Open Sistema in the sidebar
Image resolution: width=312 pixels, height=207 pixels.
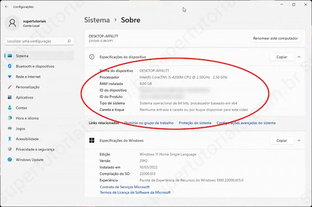(x=39, y=56)
